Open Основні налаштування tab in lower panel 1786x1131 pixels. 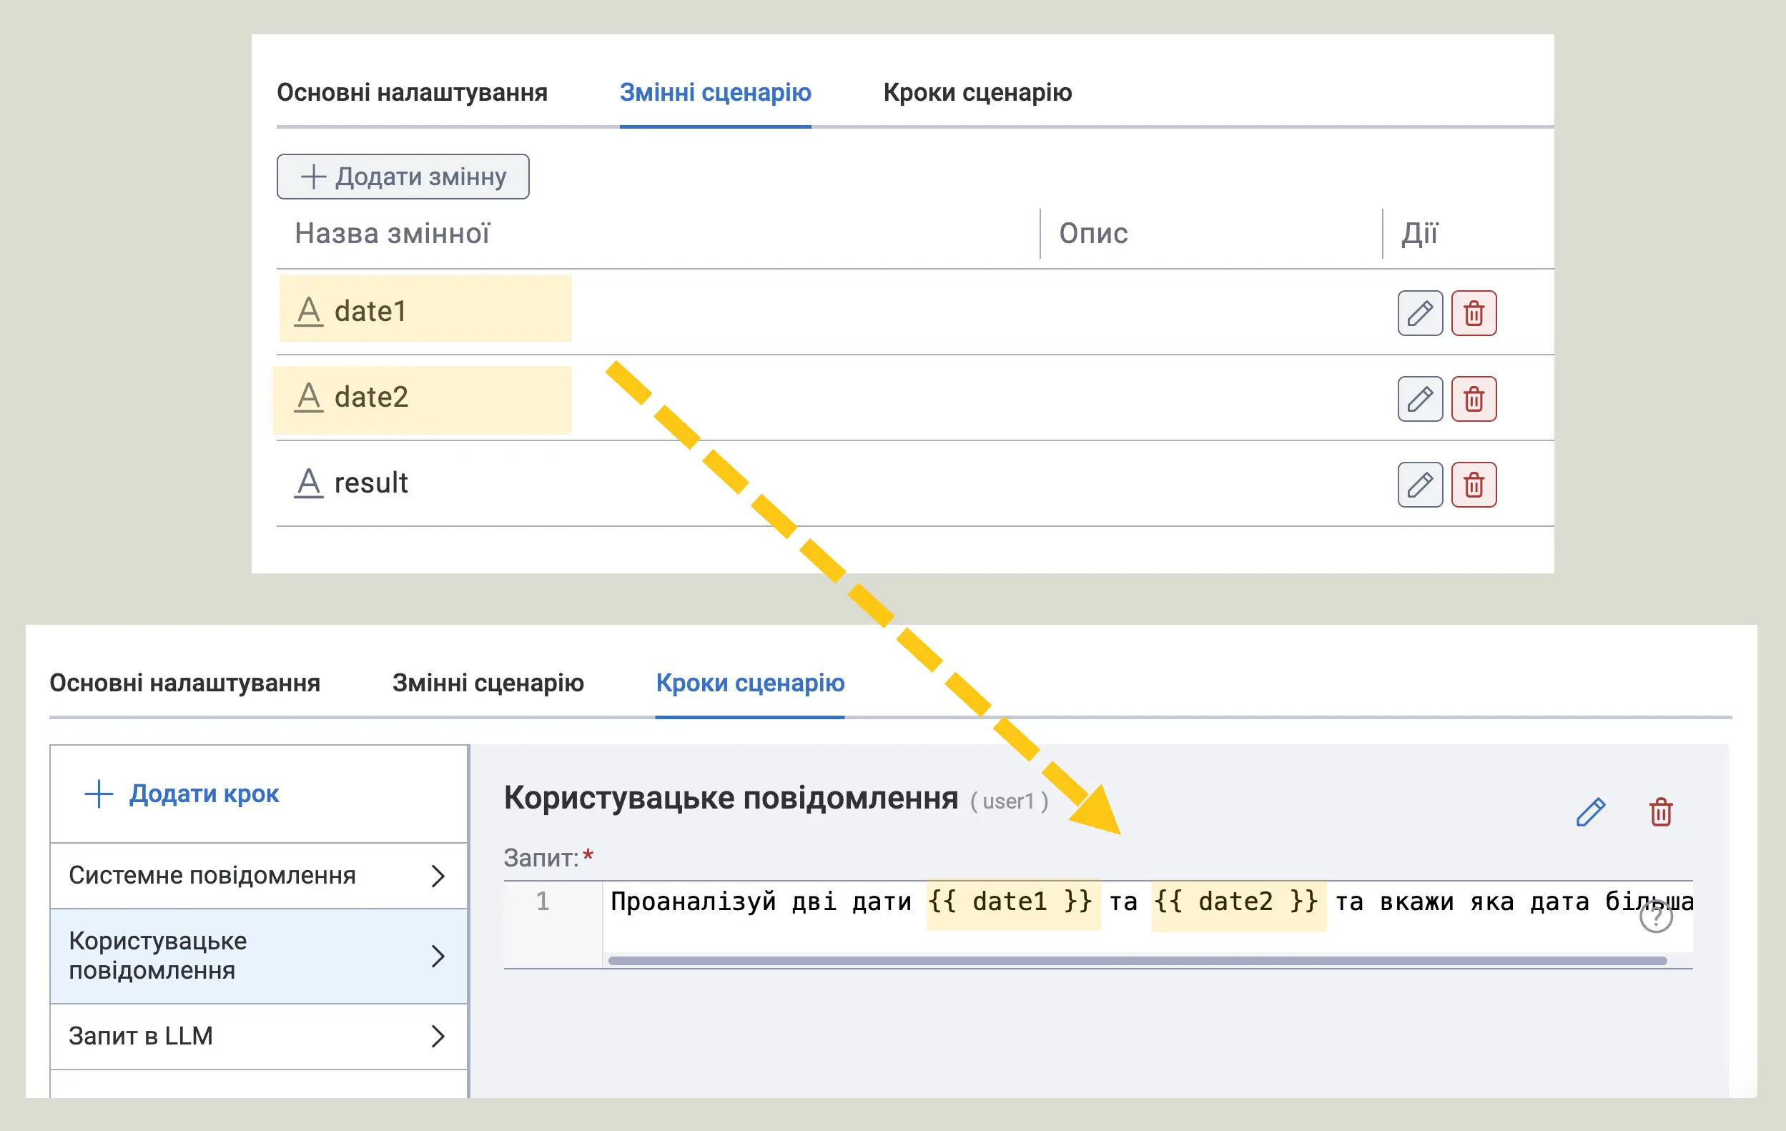point(184,683)
